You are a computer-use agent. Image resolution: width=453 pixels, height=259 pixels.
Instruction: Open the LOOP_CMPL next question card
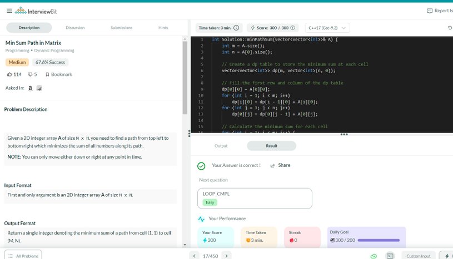coord(255,199)
